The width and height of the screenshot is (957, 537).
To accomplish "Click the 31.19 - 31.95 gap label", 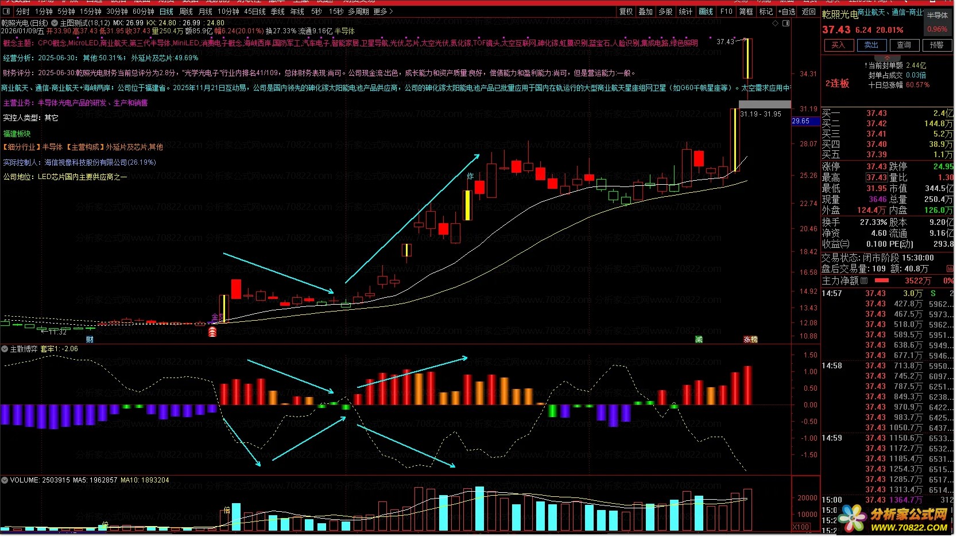I will tap(761, 114).
